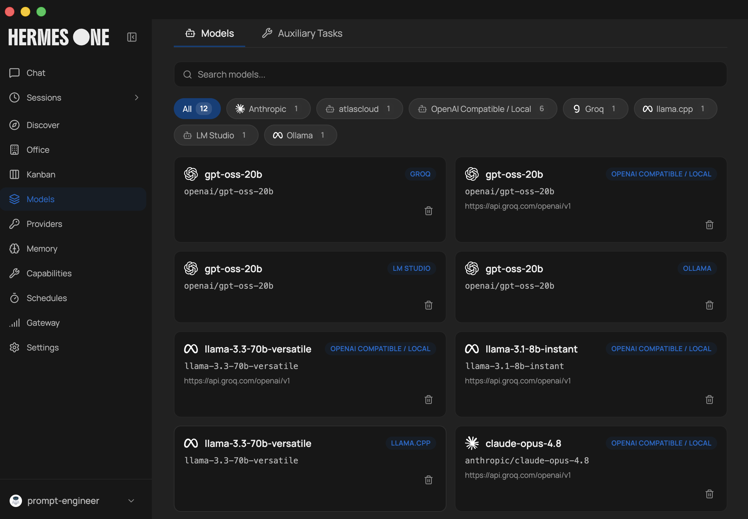Open the Memory page
This screenshot has height=519, width=748.
[73, 249]
